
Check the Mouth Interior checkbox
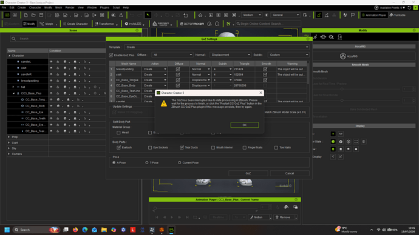click(x=213, y=147)
